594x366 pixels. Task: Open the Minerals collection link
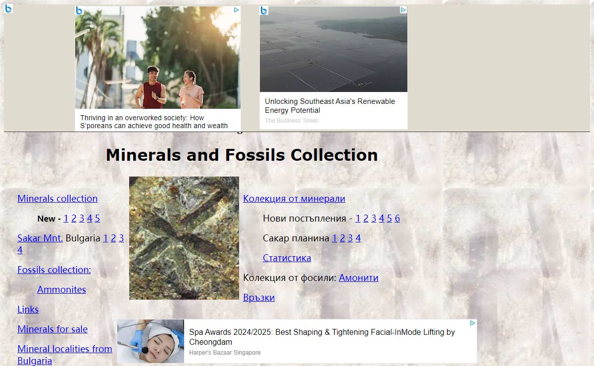point(57,198)
